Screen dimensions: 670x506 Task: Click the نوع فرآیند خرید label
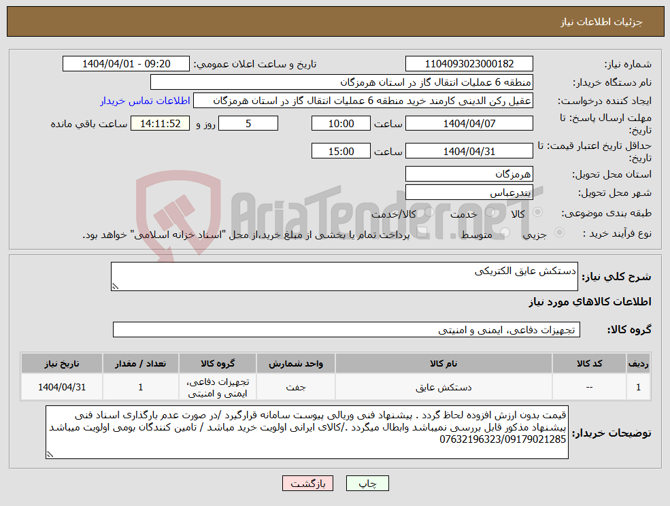point(617,233)
